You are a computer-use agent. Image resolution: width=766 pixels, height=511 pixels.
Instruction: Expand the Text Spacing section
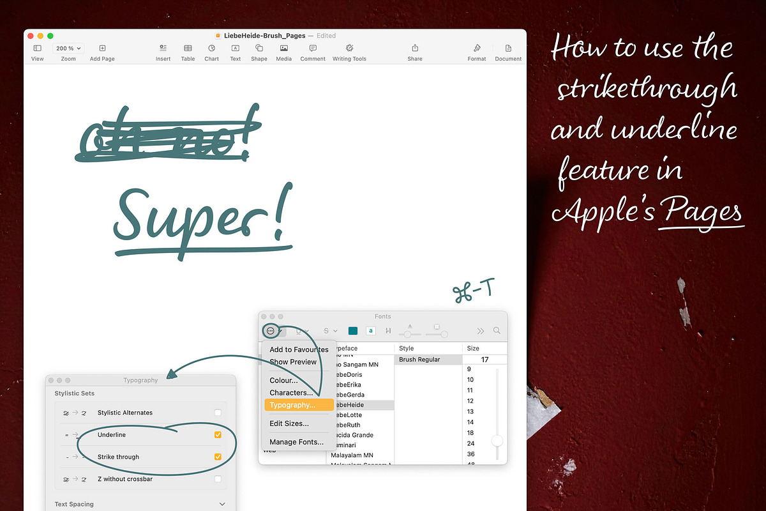click(x=222, y=504)
